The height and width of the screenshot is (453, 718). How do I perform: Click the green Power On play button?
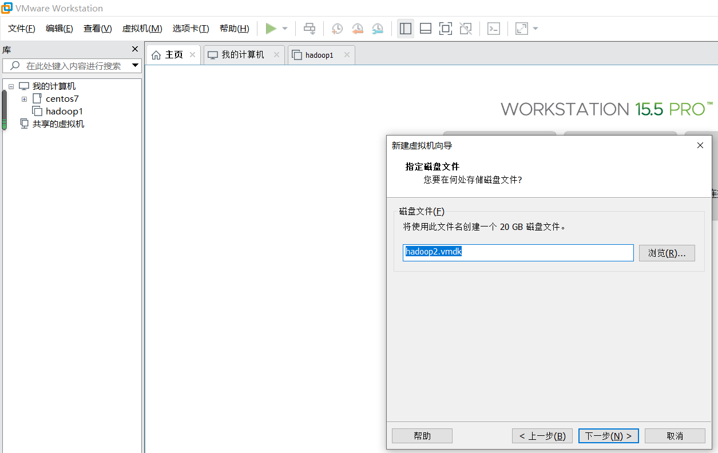(x=271, y=29)
